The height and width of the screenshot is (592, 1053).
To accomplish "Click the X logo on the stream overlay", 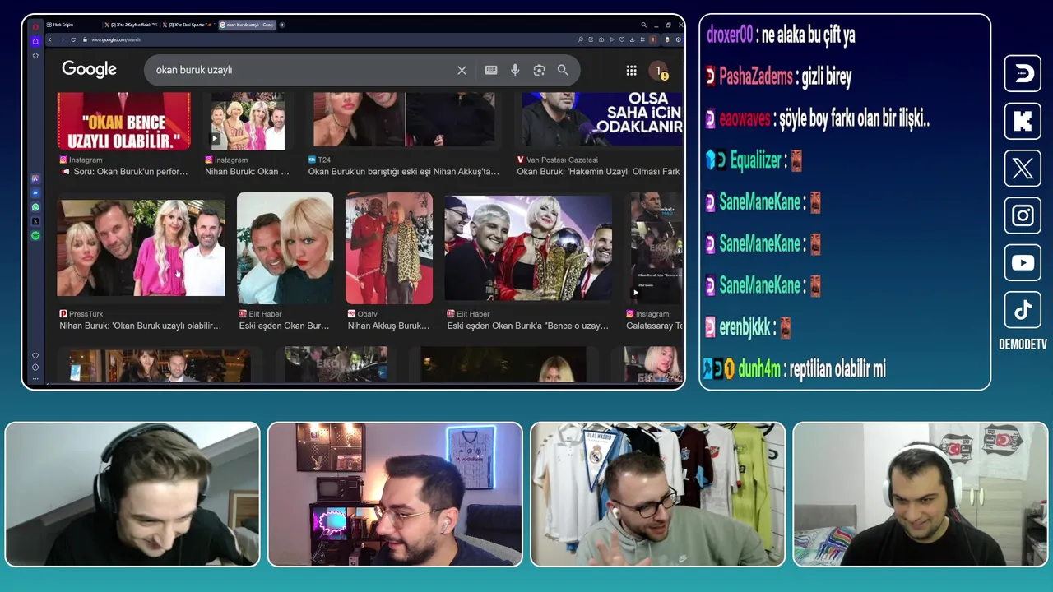I will [1023, 168].
